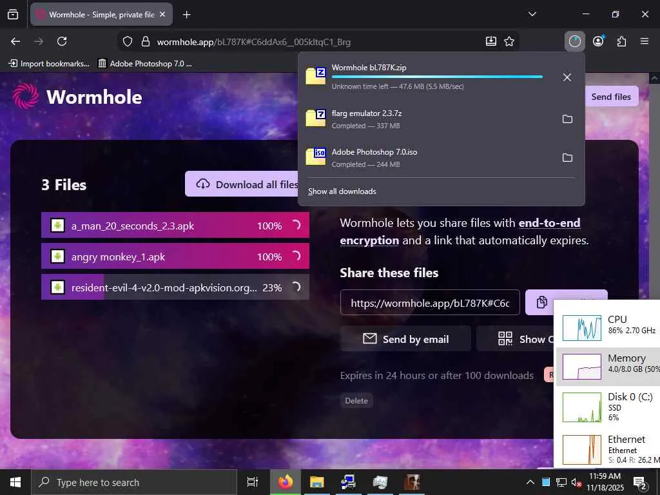Click the tracking protection shield icon
Viewport: 660px width, 495px height.
(128, 42)
